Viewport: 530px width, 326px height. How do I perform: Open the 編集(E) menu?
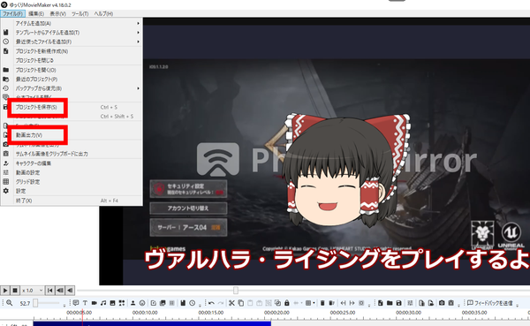(x=36, y=14)
